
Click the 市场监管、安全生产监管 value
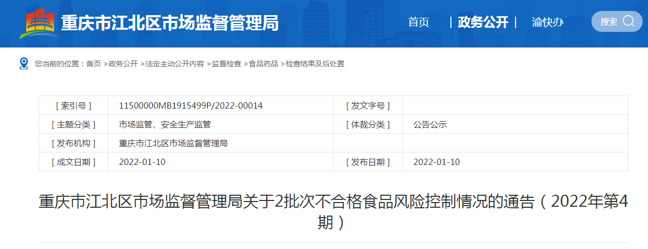[165, 124]
